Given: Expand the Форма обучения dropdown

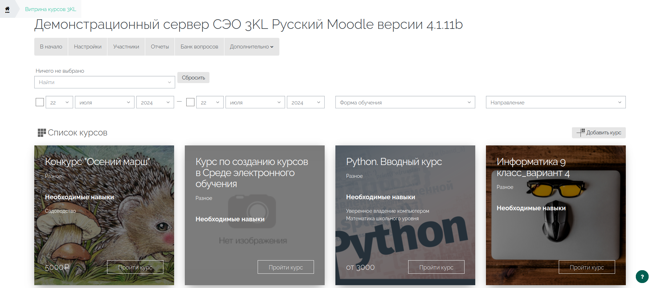Looking at the screenshot, I should [x=405, y=102].
